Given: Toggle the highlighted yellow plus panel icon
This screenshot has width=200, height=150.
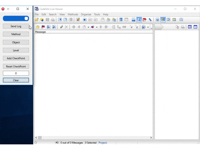Looking at the screenshot, I should coord(163,20).
